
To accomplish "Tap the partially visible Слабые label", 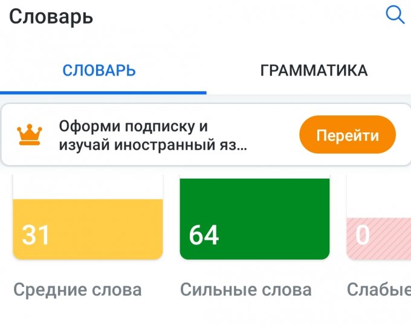I will click(x=379, y=289).
